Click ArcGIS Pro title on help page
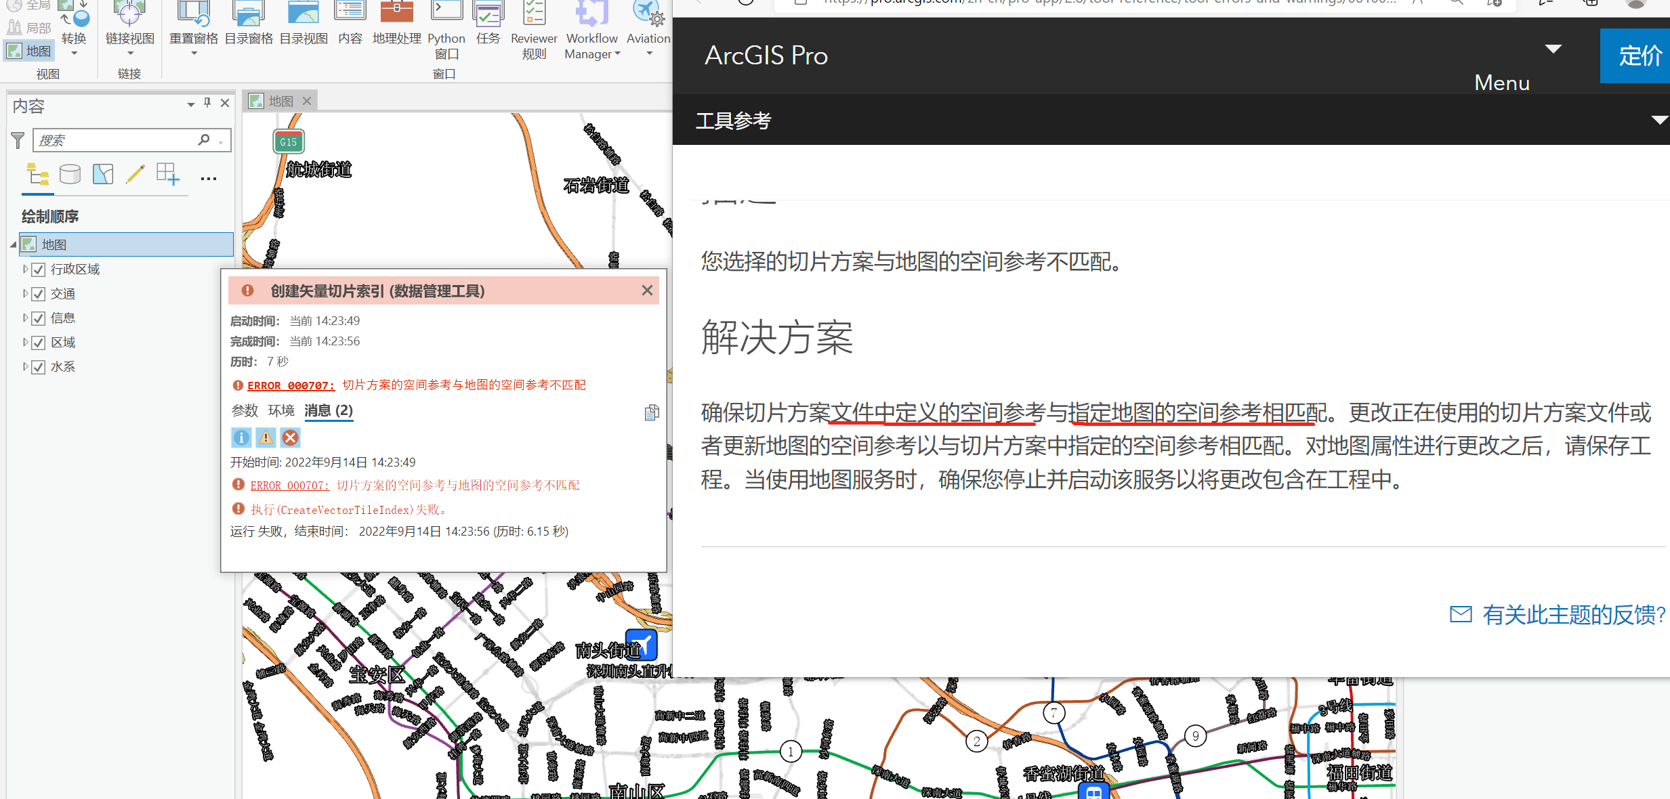This screenshot has width=1670, height=799. (x=766, y=56)
